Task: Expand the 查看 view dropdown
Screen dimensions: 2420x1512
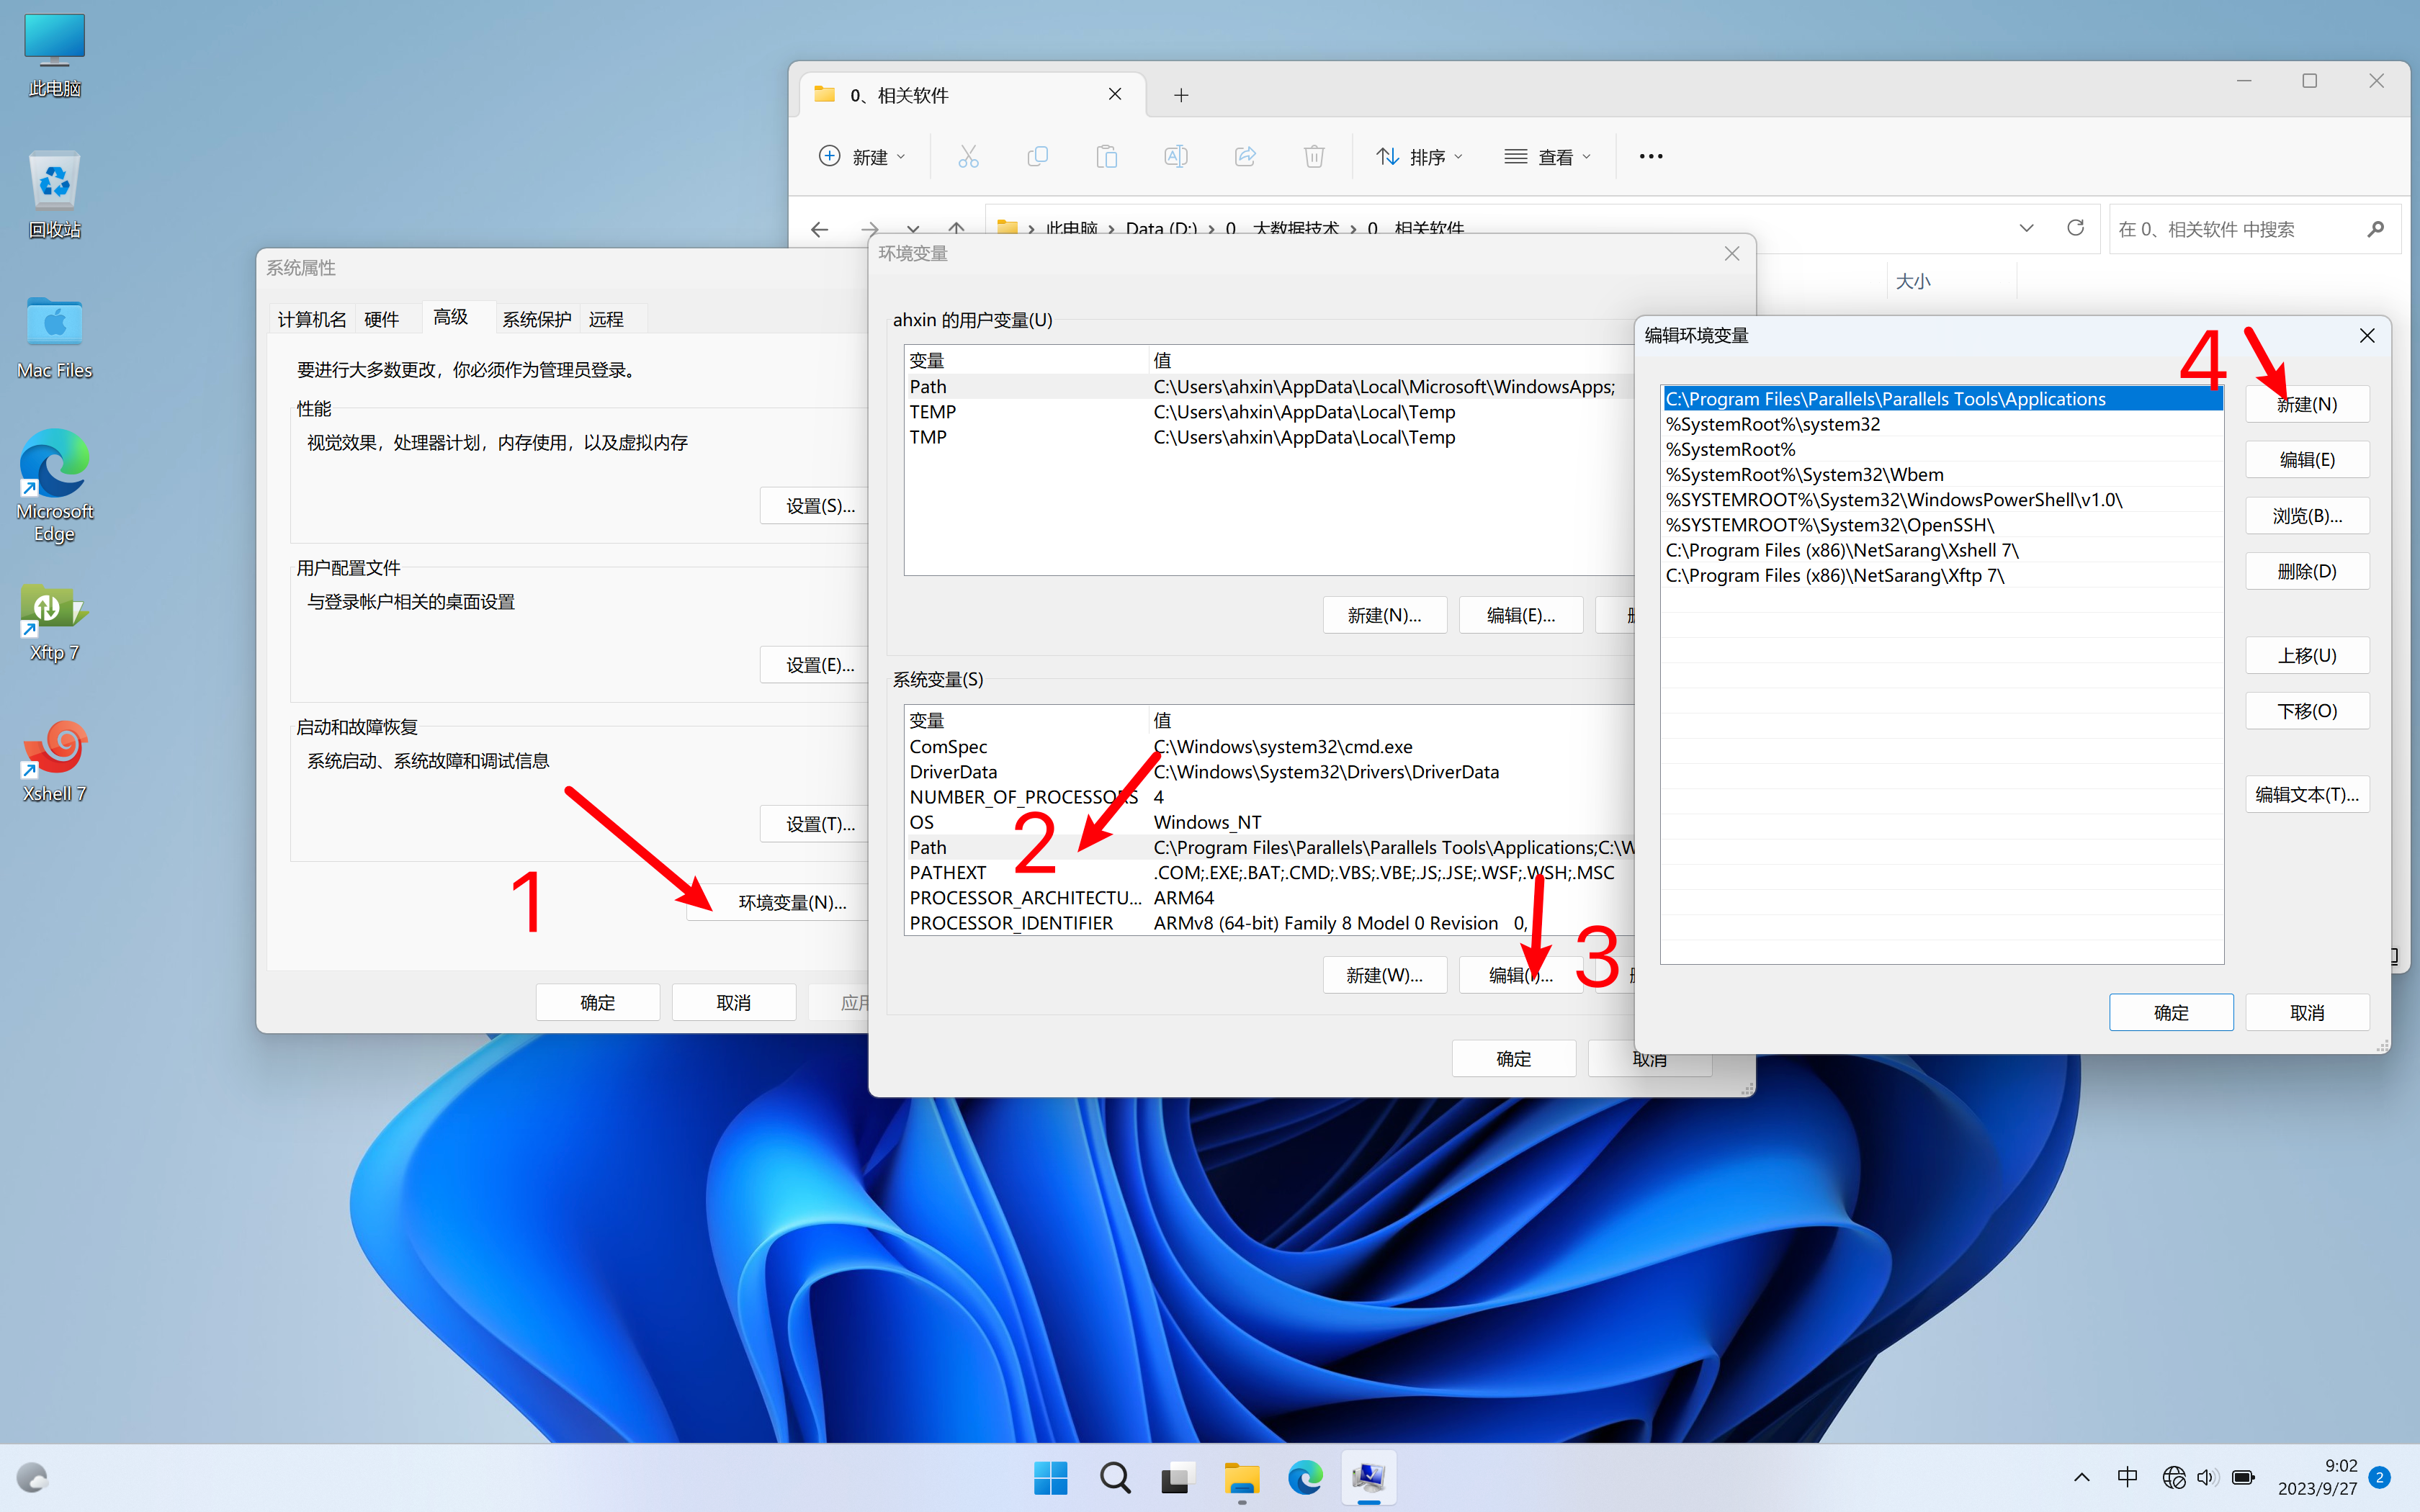Action: coord(1547,156)
